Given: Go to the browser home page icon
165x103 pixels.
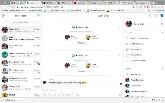Looking at the screenshot, I should 13,7.
